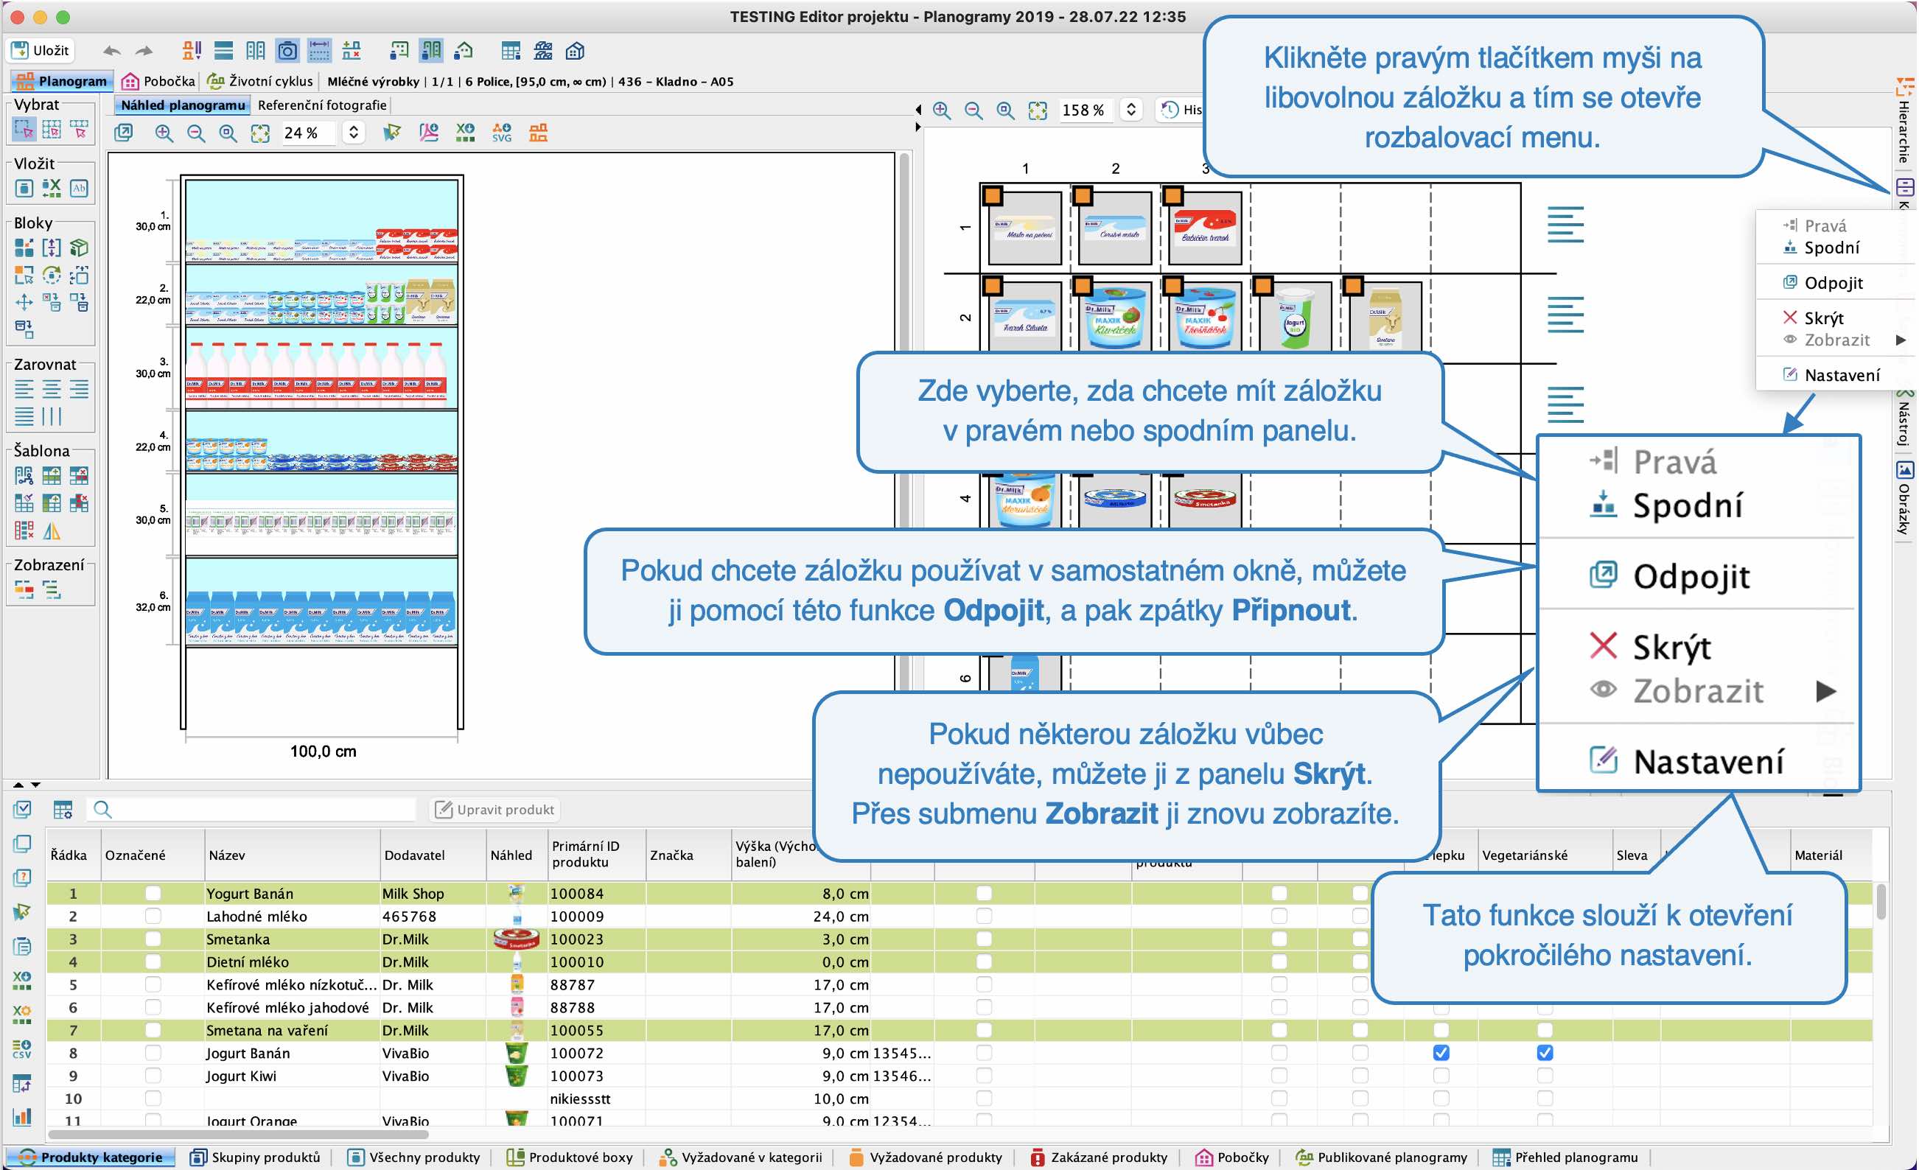The image size is (1919, 1170).
Task: Check the Označené box for Smetanka
Action: 153,939
